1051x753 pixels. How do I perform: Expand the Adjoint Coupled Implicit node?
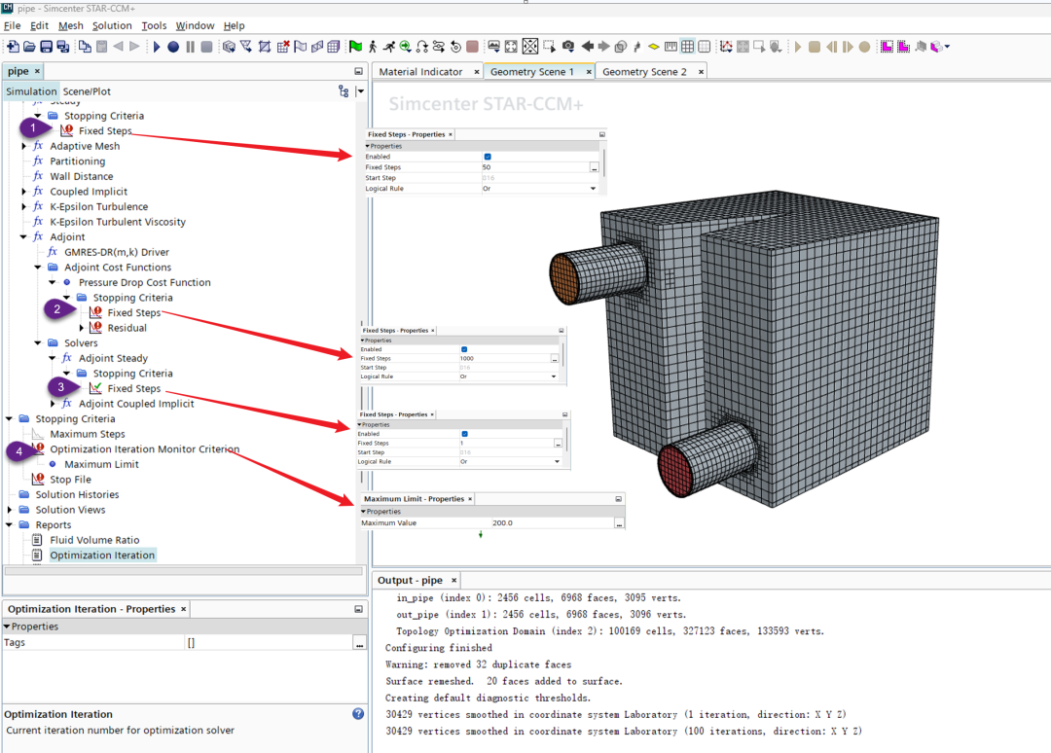coord(53,404)
